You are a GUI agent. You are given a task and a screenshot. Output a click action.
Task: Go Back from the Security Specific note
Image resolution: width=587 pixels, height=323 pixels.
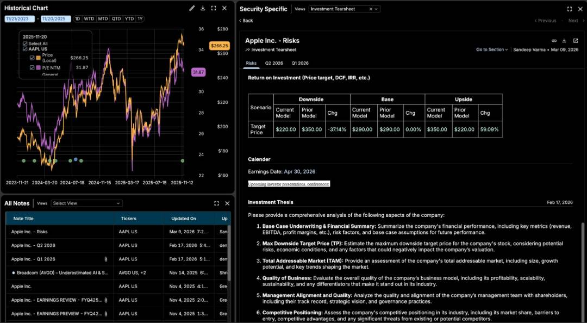(x=246, y=21)
